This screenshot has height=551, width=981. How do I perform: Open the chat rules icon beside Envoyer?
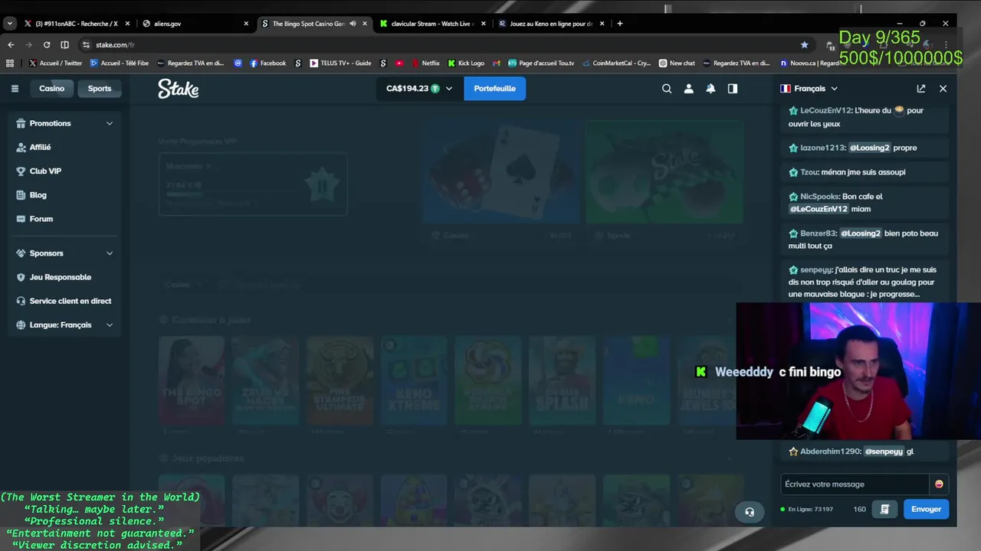[x=884, y=509]
